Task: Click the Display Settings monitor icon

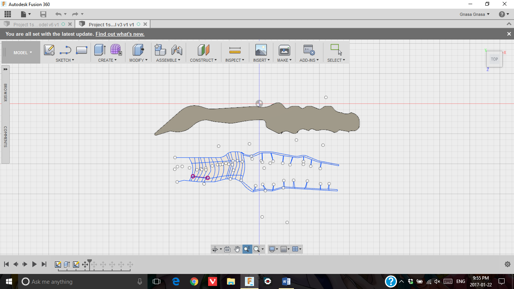Action: coord(272,249)
